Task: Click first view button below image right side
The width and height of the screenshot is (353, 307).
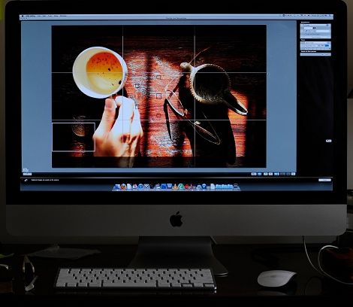Action: [254, 174]
